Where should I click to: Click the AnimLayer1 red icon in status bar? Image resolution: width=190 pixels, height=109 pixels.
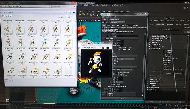pos(155,108)
